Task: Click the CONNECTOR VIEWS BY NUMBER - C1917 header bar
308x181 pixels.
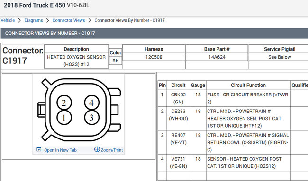Action: [x=154, y=33]
